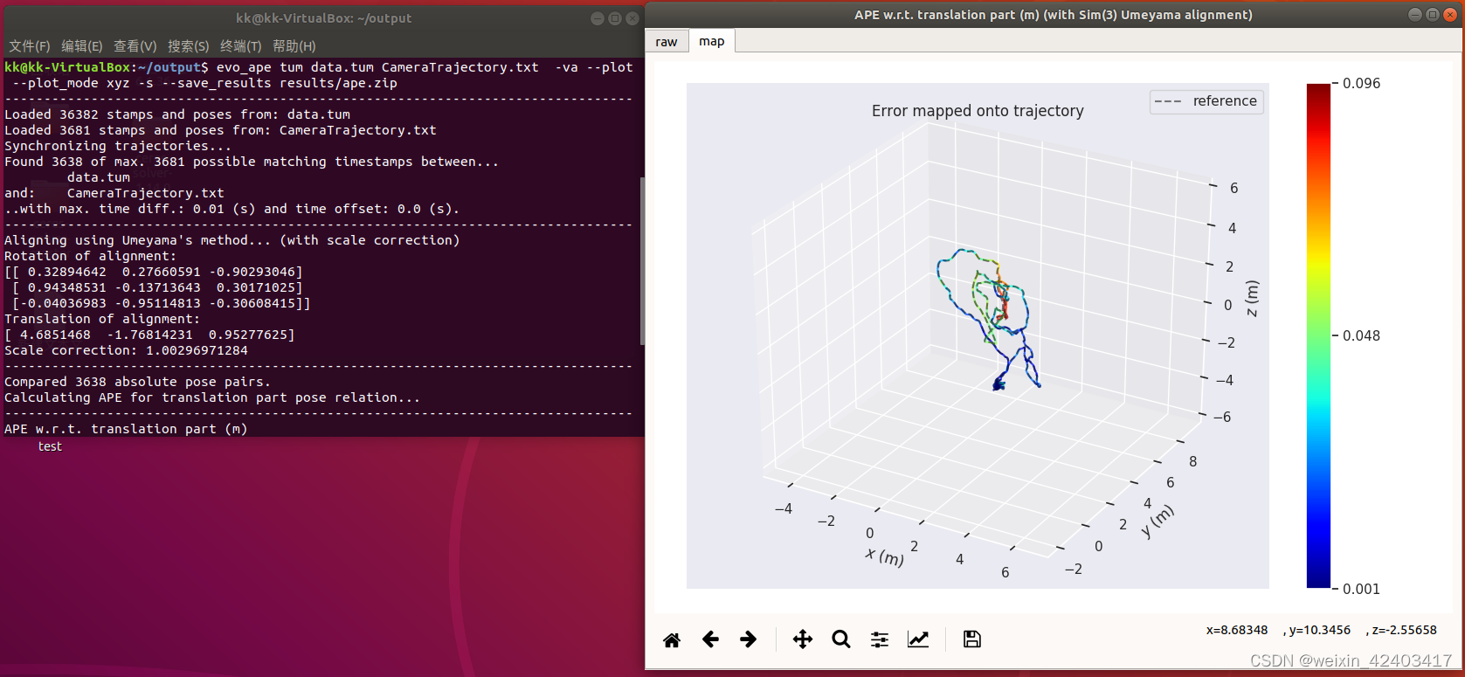The image size is (1465, 677).
Task: Reset plot view with Home icon
Action: 672,639
